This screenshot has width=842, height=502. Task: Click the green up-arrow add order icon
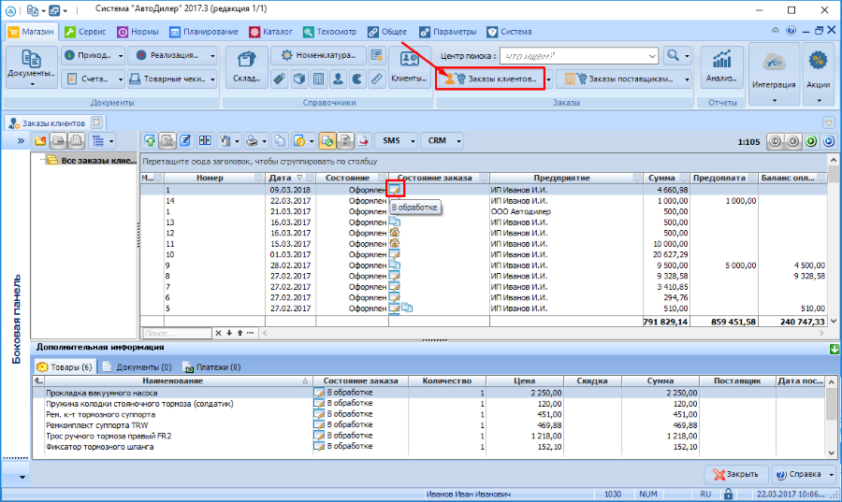pos(150,141)
